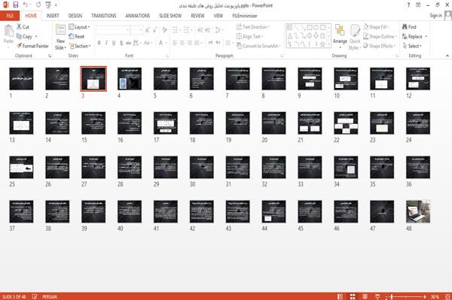452x300 pixels.
Task: Click the Redo icon in title bar
Action: pos(38,5)
